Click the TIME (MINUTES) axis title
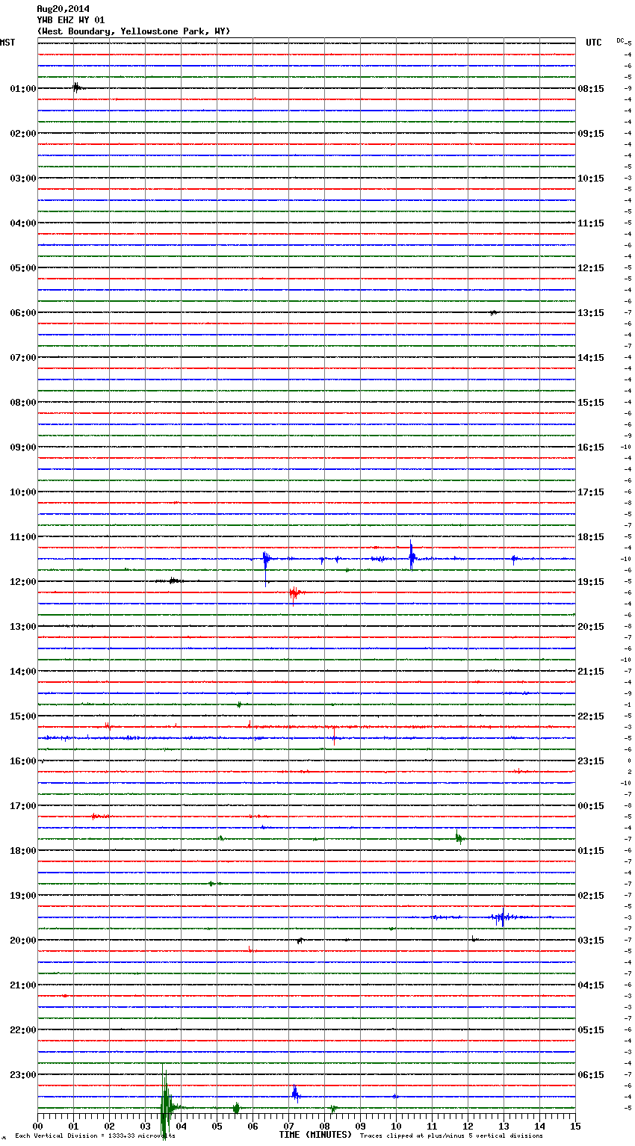 [315, 1135]
